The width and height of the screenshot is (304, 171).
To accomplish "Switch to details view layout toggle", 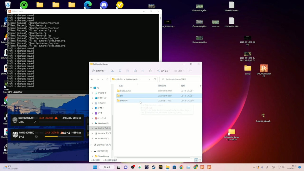I will [x=196, y=160].
